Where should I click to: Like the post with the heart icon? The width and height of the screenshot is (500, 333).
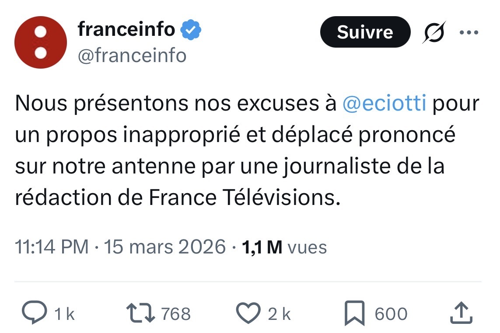tap(248, 313)
